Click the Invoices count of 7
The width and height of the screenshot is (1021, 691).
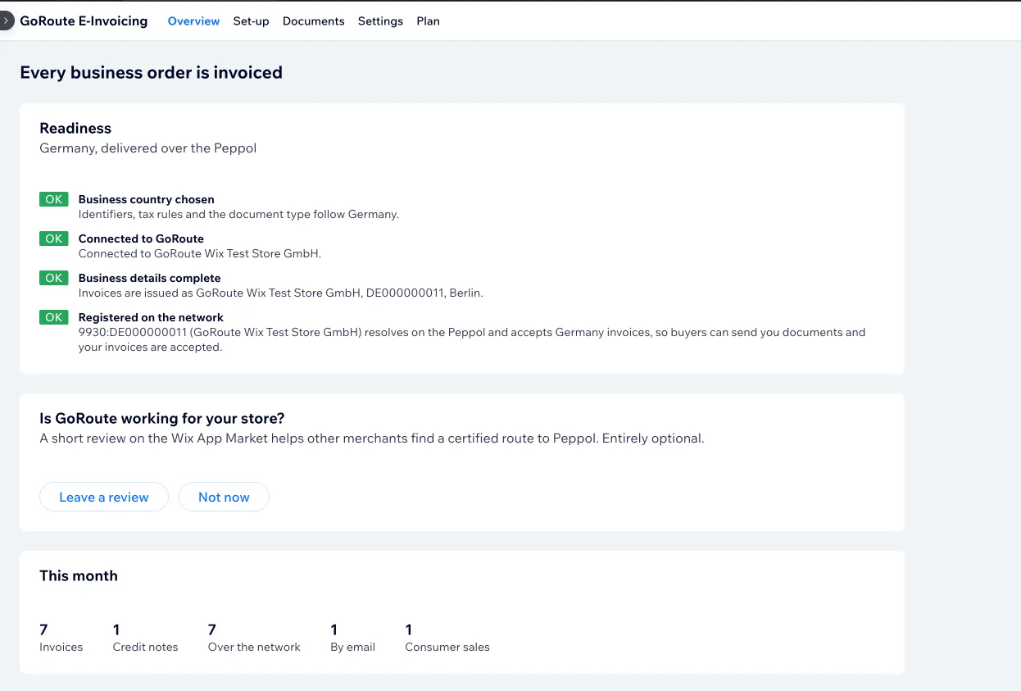coord(43,630)
